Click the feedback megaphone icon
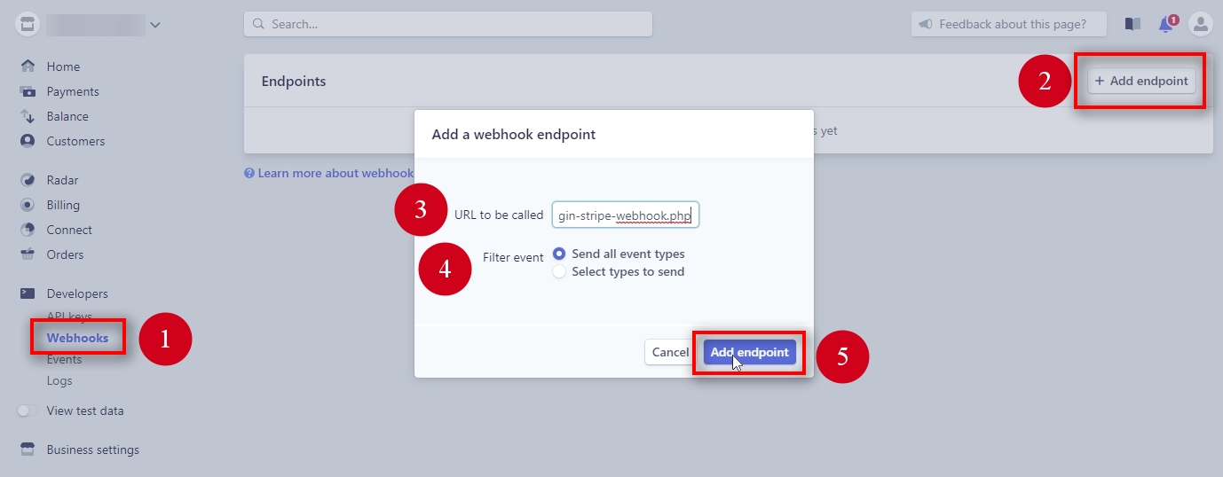The image size is (1223, 477). [x=926, y=24]
